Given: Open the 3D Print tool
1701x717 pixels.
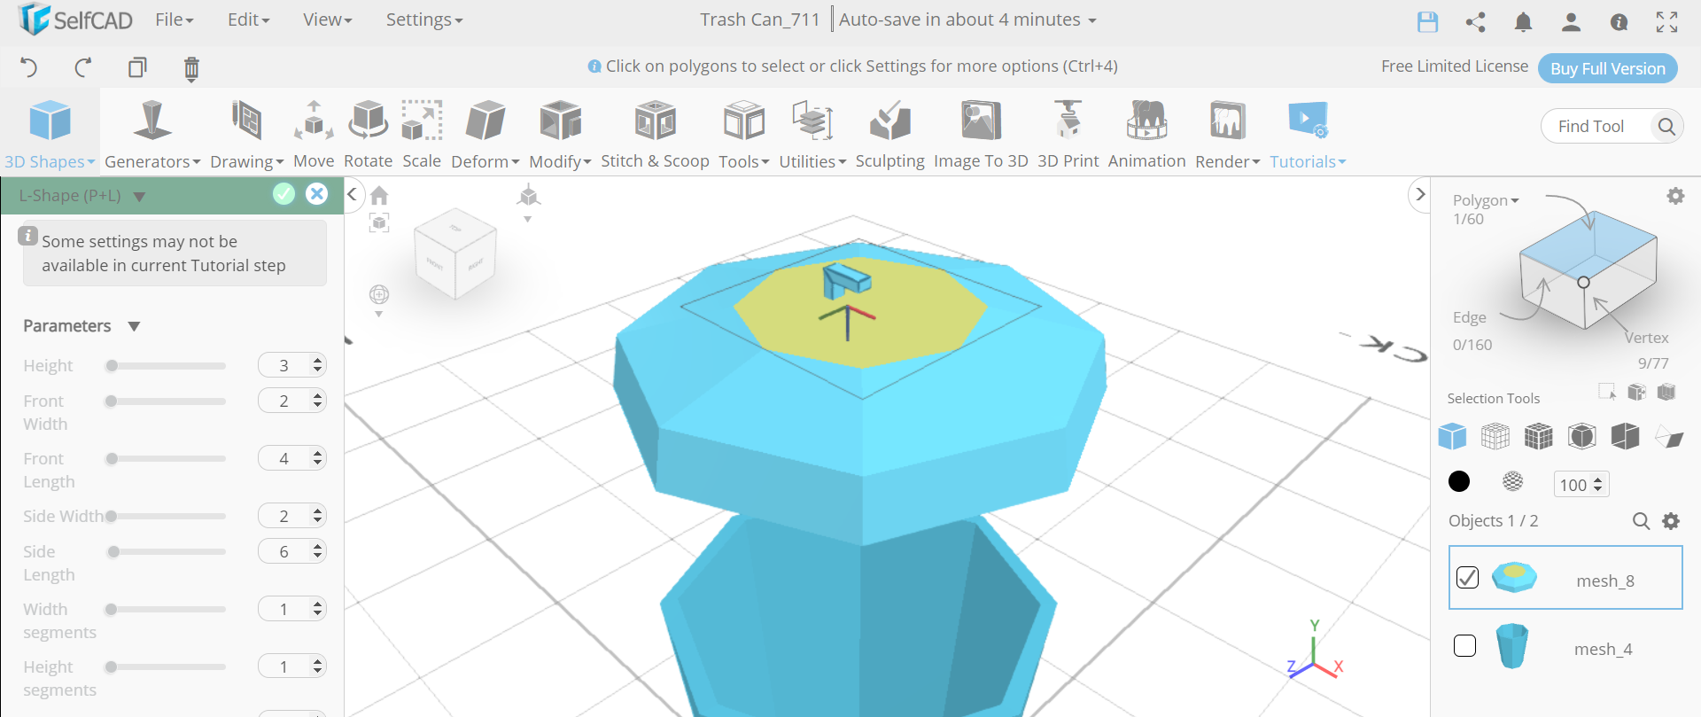Looking at the screenshot, I should click(1068, 133).
